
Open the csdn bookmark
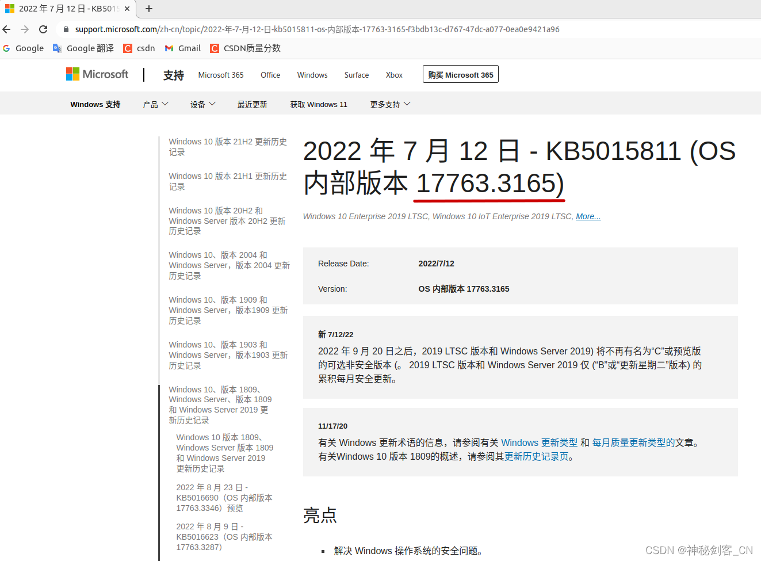click(139, 48)
